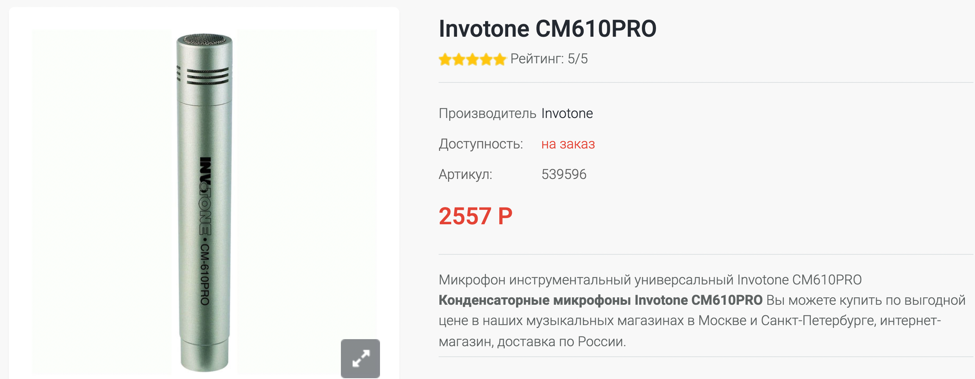Click the "Производитель" label
This screenshot has height=379, width=975.
pyautogui.click(x=487, y=113)
